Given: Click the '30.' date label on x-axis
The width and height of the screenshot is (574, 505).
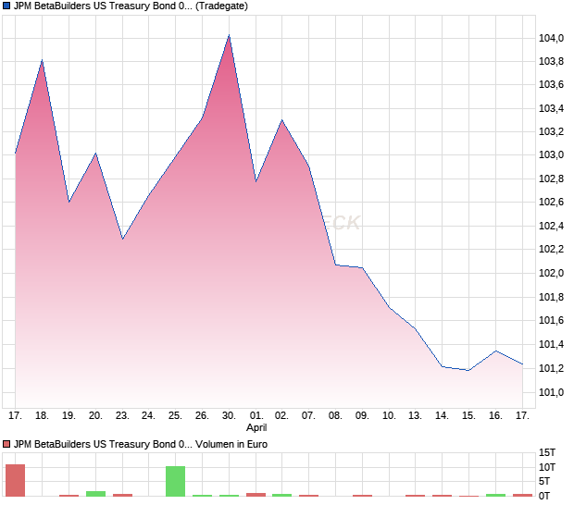Looking at the screenshot, I should click(x=229, y=416).
